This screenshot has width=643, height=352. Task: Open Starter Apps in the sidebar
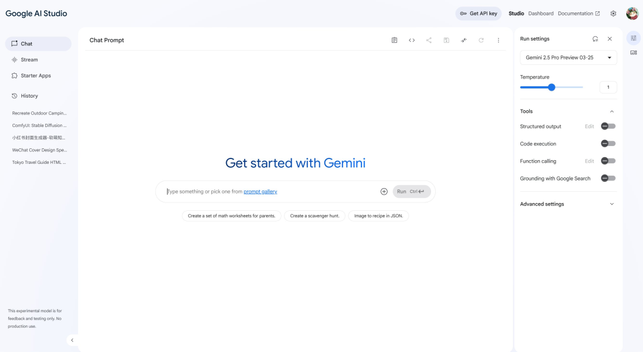38,76
